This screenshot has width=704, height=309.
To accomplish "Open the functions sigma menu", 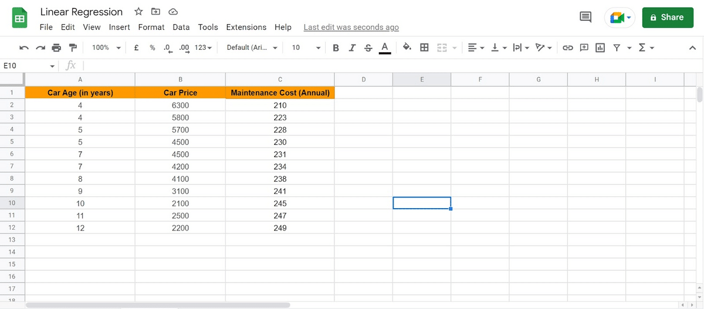I will pos(645,47).
